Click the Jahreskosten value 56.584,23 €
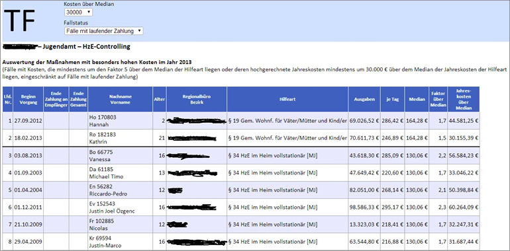This screenshot has height=251, width=510. [x=464, y=155]
